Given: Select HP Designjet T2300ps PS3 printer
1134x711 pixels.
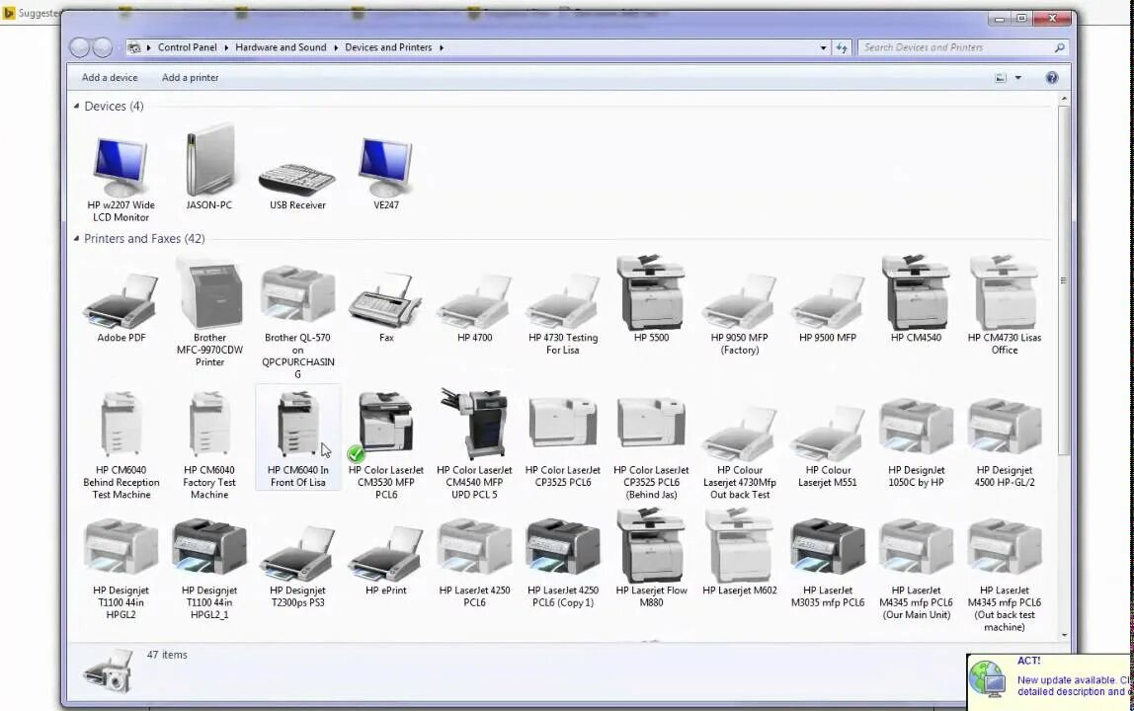Looking at the screenshot, I should [297, 567].
